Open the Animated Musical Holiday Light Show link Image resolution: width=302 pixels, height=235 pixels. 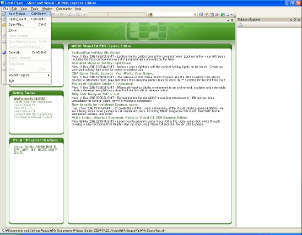pyautogui.click(x=101, y=63)
